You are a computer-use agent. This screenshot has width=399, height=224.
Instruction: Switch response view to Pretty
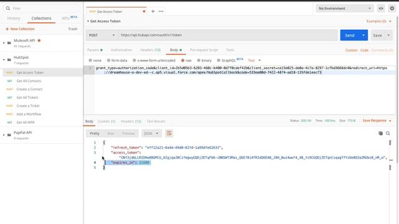[x=95, y=133]
